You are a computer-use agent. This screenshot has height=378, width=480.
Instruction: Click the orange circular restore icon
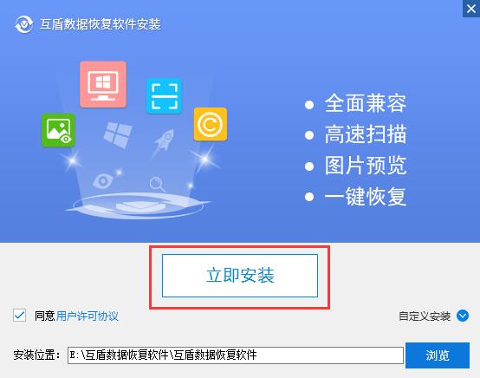coord(211,124)
